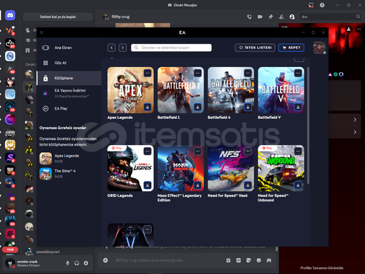This screenshot has height=274, width=365.
Task: Open EA Yayıncı İndirimi entry
Action: [69, 93]
